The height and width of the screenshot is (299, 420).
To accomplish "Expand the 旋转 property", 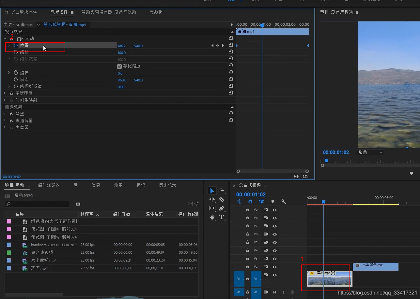I will click(x=9, y=73).
